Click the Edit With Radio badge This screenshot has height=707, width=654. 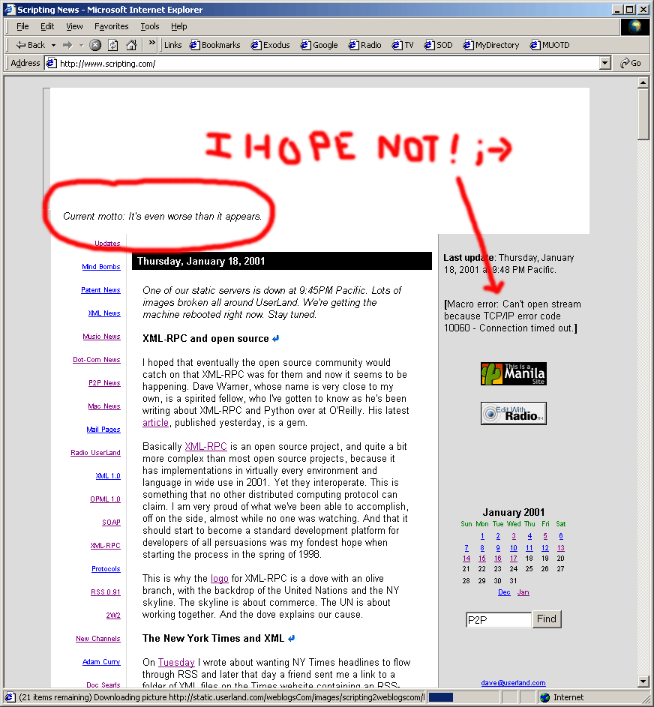(x=513, y=413)
